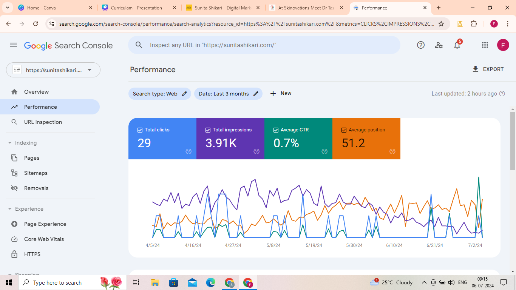The height and width of the screenshot is (290, 516).
Task: Click help icon on Total impressions card
Action: pos(256,151)
